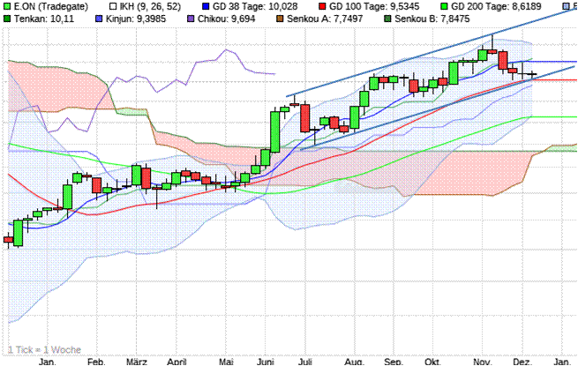
Task: Click the Senkou B green legend swatch
Action: pyautogui.click(x=387, y=19)
